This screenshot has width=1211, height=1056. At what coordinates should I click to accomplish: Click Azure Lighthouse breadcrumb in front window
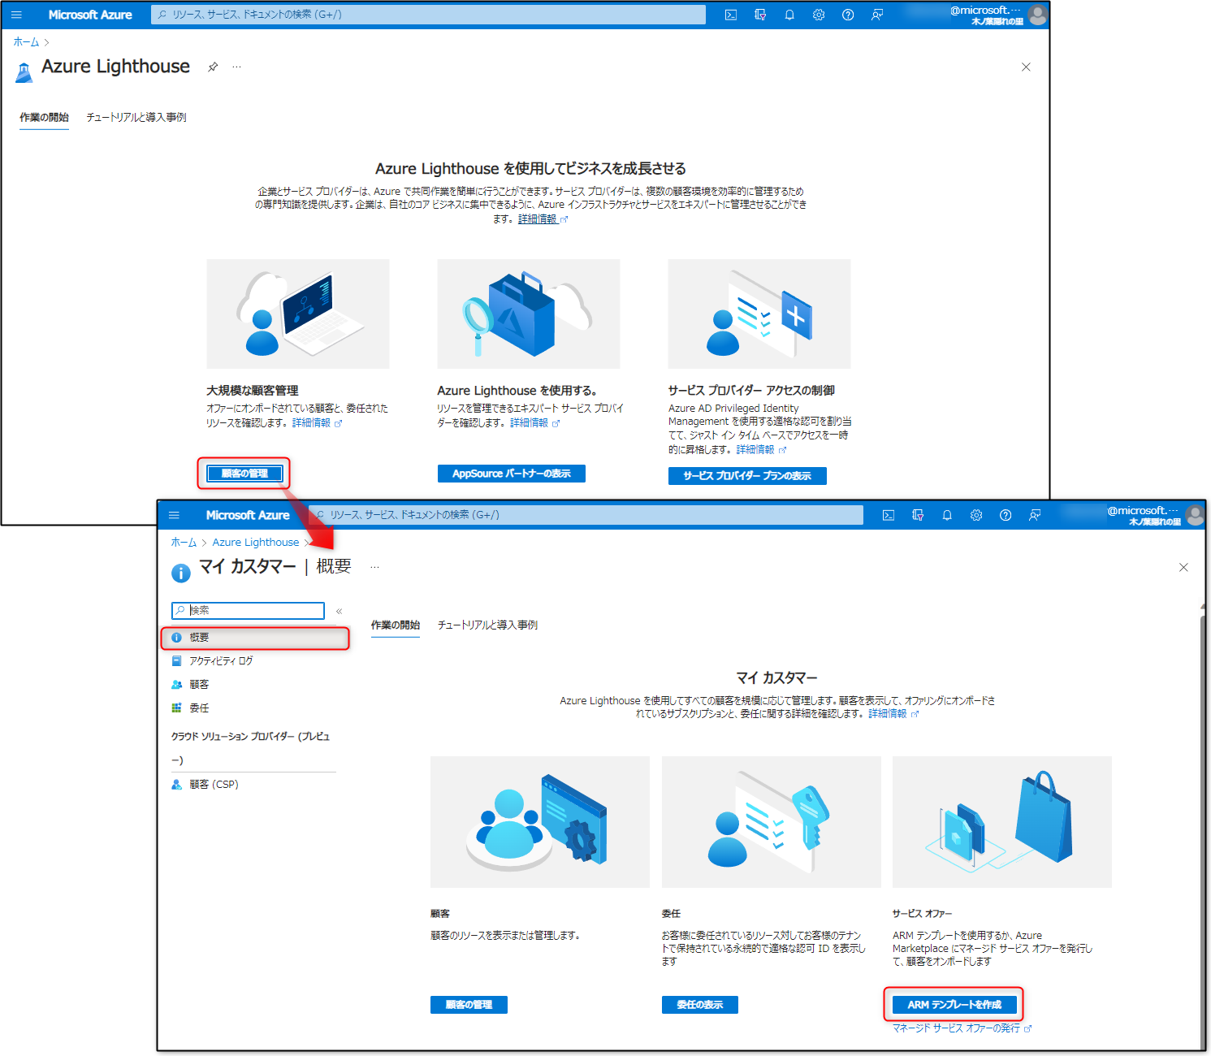pos(256,543)
